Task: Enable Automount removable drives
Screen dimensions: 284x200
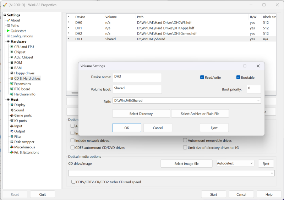Action: (x=185, y=140)
